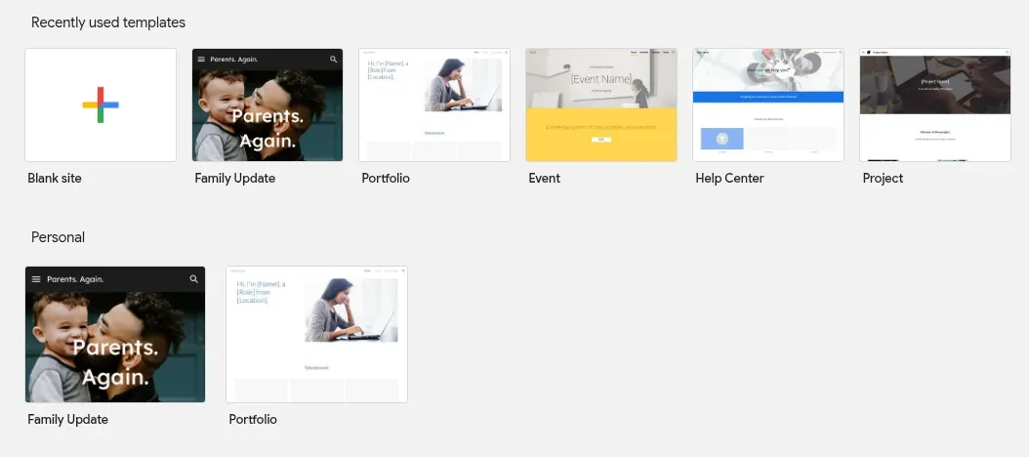This screenshot has height=457, width=1029.
Task: Click the "Personal" section heading
Action: (x=58, y=237)
